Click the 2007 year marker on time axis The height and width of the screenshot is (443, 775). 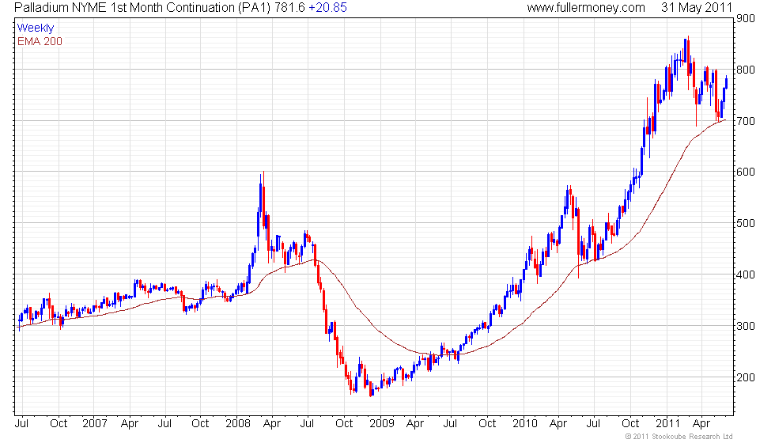[94, 424]
